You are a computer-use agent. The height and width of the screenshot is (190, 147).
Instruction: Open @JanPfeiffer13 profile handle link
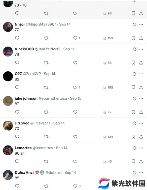tap(48, 49)
